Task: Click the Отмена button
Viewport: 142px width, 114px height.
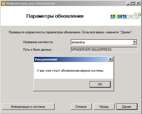Action: click(x=81, y=106)
